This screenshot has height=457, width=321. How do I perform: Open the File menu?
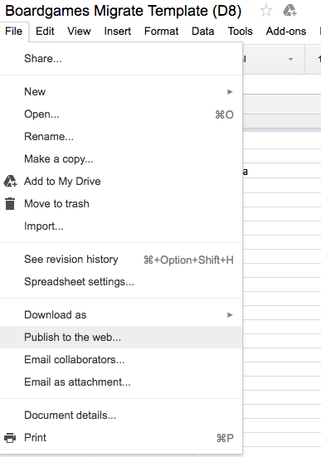click(14, 32)
